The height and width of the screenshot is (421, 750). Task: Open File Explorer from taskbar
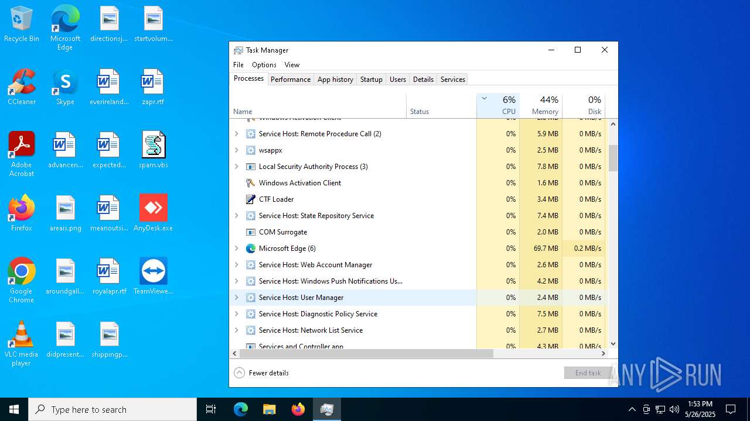tap(270, 409)
